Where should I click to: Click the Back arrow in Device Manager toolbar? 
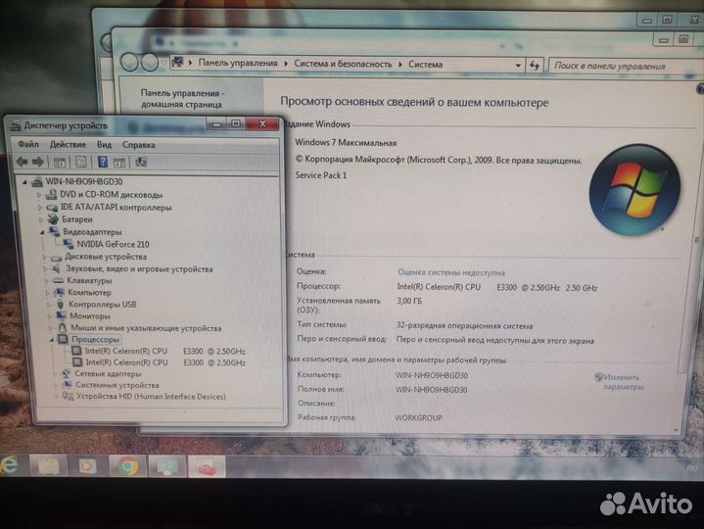pos(22,162)
